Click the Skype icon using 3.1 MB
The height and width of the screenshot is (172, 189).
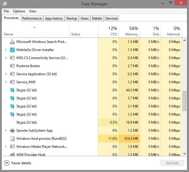[12, 106]
